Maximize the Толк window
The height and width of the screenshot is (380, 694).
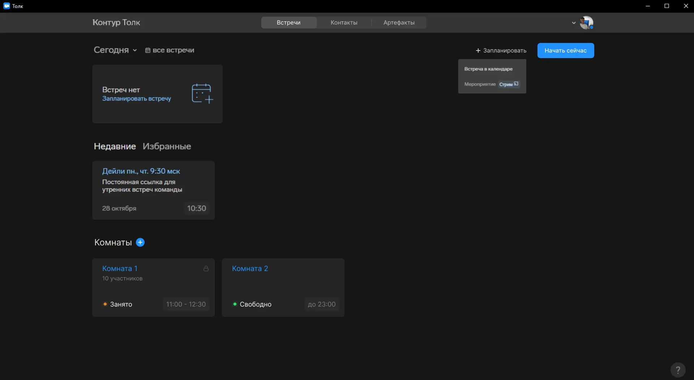tap(667, 6)
